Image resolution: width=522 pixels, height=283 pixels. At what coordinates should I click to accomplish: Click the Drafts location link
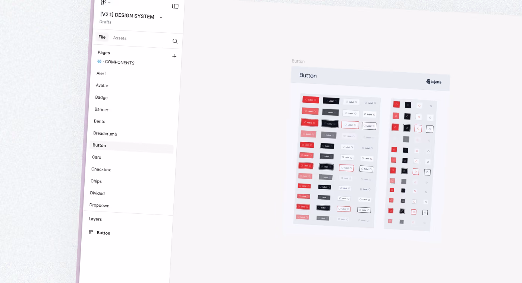coord(106,22)
